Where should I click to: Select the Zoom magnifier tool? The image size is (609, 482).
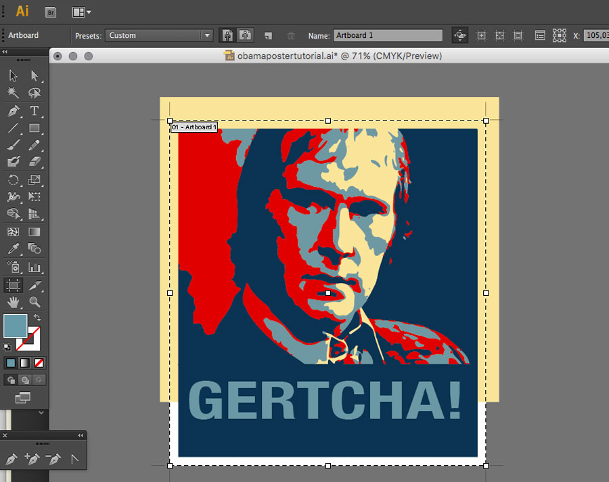(35, 302)
